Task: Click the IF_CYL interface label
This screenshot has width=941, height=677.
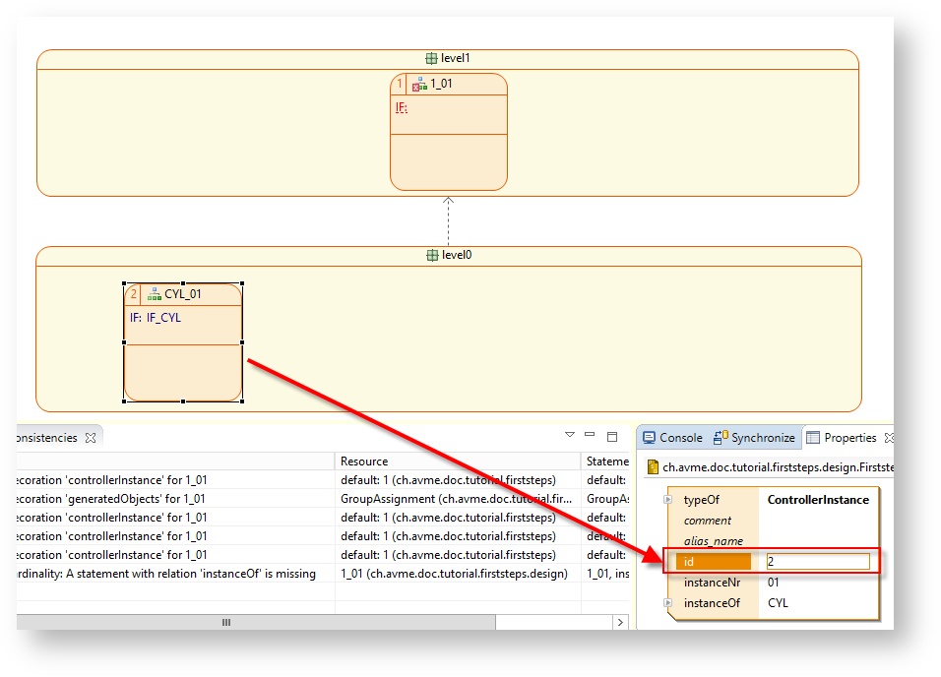Action: coord(163,318)
